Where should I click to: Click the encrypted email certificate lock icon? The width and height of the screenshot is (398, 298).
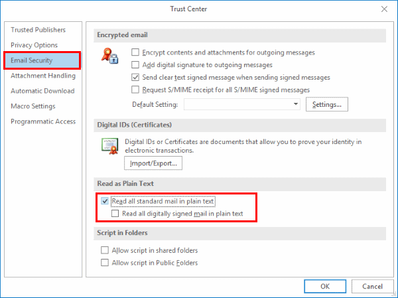click(x=109, y=56)
